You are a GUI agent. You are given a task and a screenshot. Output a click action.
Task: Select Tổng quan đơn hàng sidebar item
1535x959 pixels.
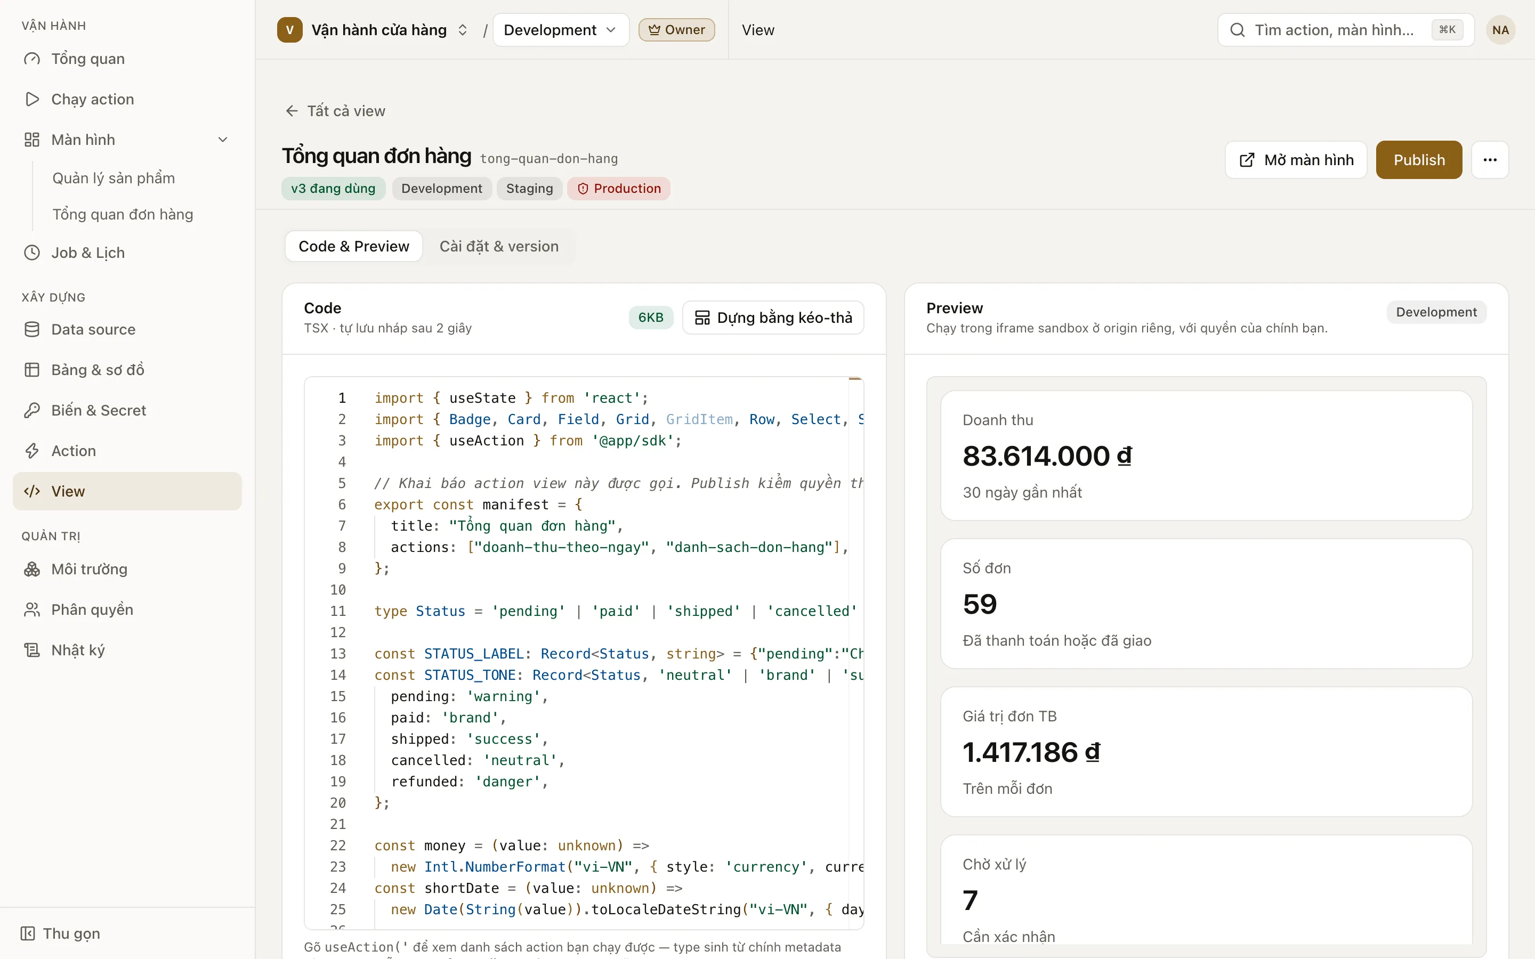(x=123, y=215)
